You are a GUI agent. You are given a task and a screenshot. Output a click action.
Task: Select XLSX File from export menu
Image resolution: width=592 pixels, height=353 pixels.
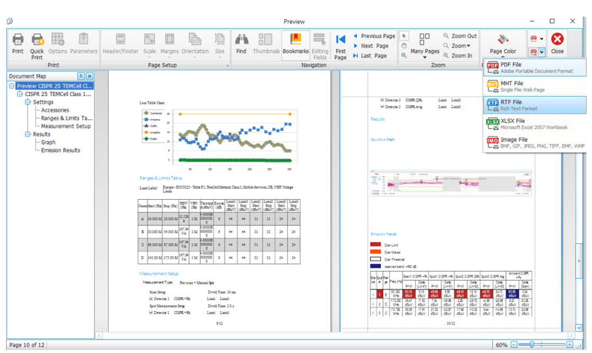[x=534, y=124]
